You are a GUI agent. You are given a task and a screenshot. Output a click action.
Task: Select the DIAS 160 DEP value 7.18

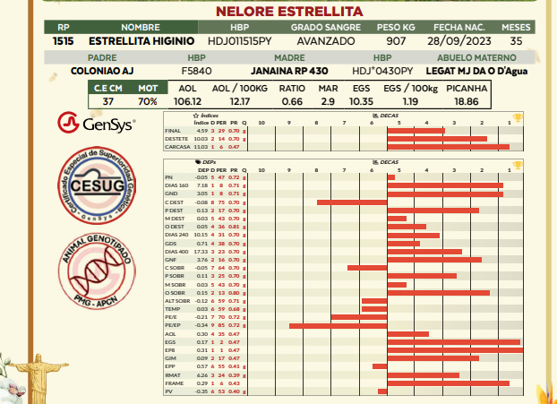tap(202, 185)
